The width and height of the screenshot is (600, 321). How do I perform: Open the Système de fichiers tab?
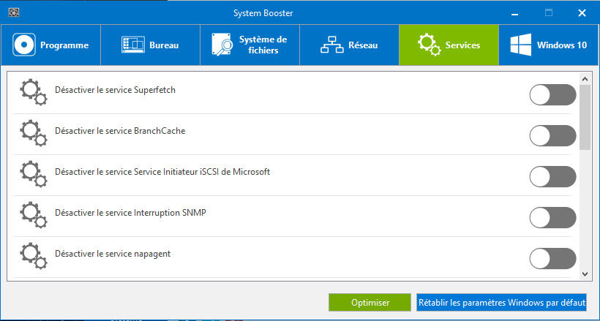[250, 45]
